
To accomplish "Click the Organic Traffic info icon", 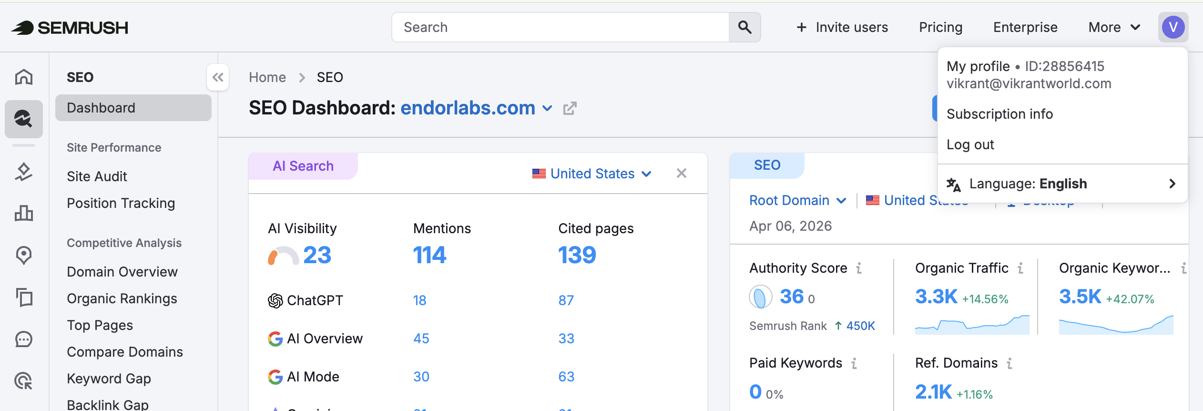I will pos(1020,268).
